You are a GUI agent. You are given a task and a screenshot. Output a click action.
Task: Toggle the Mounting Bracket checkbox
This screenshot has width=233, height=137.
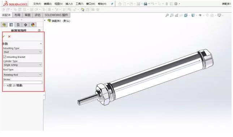pos(5,57)
